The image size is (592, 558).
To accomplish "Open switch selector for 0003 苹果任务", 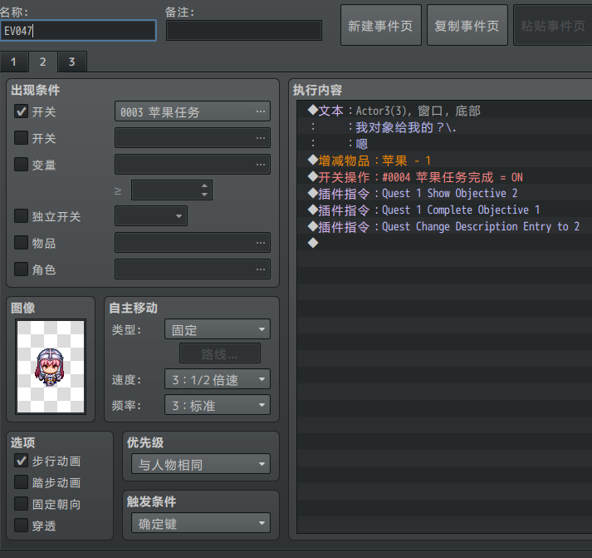I will coord(193,111).
